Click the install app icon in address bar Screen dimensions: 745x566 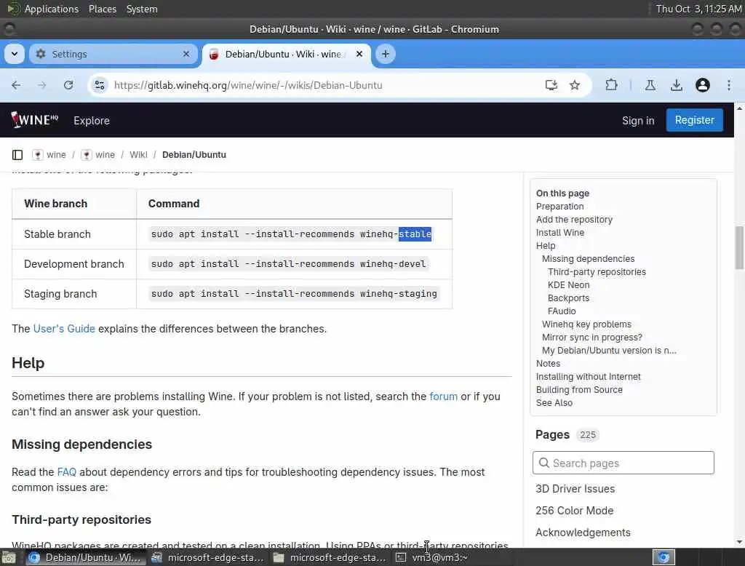pyautogui.click(x=551, y=86)
